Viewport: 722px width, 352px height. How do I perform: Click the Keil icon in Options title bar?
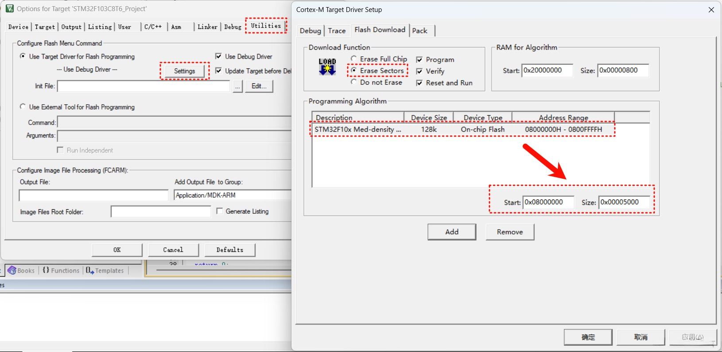click(9, 8)
